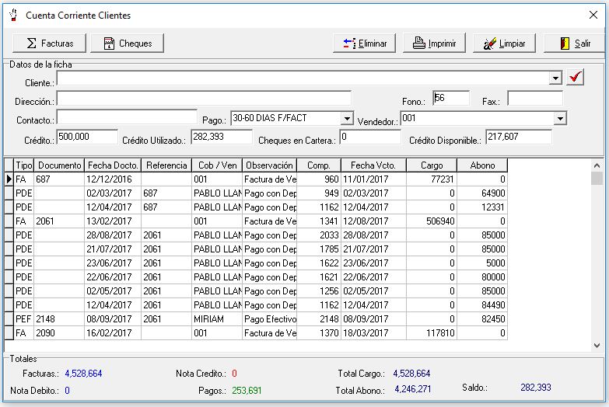Click the Facturas button with sigma icon
Screen dimensions: 609x407
click(49, 43)
